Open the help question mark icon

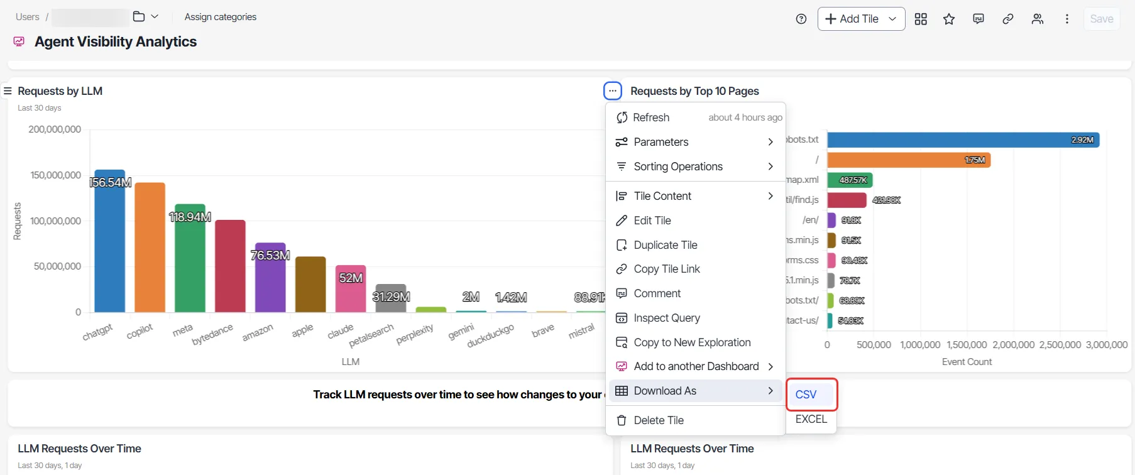tap(801, 19)
